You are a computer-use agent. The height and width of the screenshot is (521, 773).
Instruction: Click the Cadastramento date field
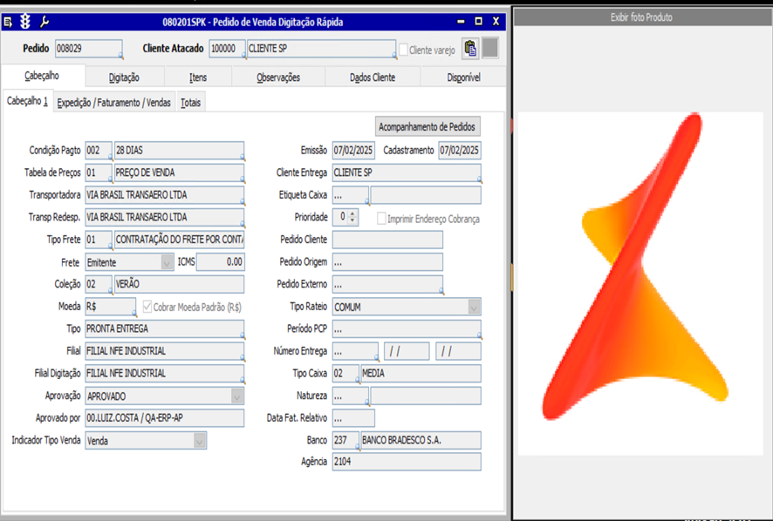pos(460,150)
